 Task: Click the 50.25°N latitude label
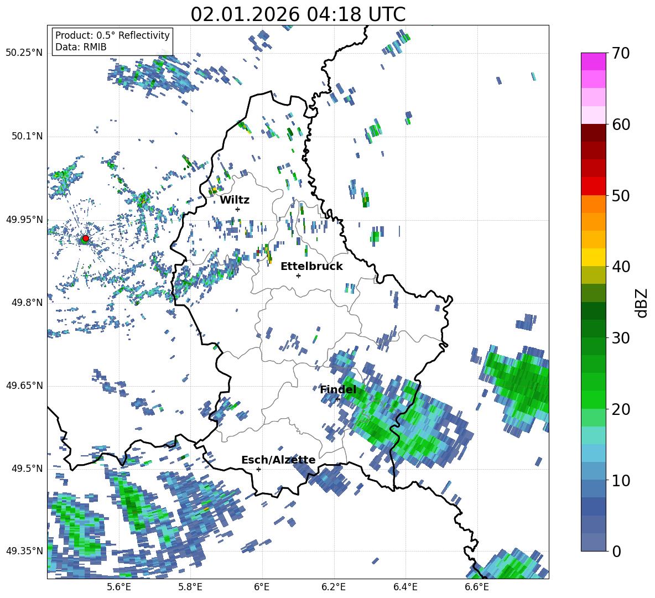(24, 53)
